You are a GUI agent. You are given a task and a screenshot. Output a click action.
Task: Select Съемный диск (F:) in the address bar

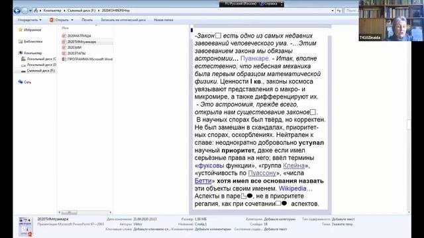pyautogui.click(x=81, y=11)
